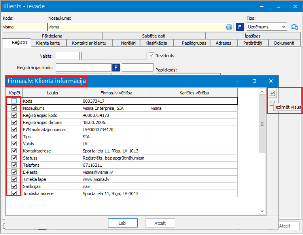Minimize the Klients - ievade window
Image resolution: width=303 pixels, height=235 pixels.
(262, 6)
